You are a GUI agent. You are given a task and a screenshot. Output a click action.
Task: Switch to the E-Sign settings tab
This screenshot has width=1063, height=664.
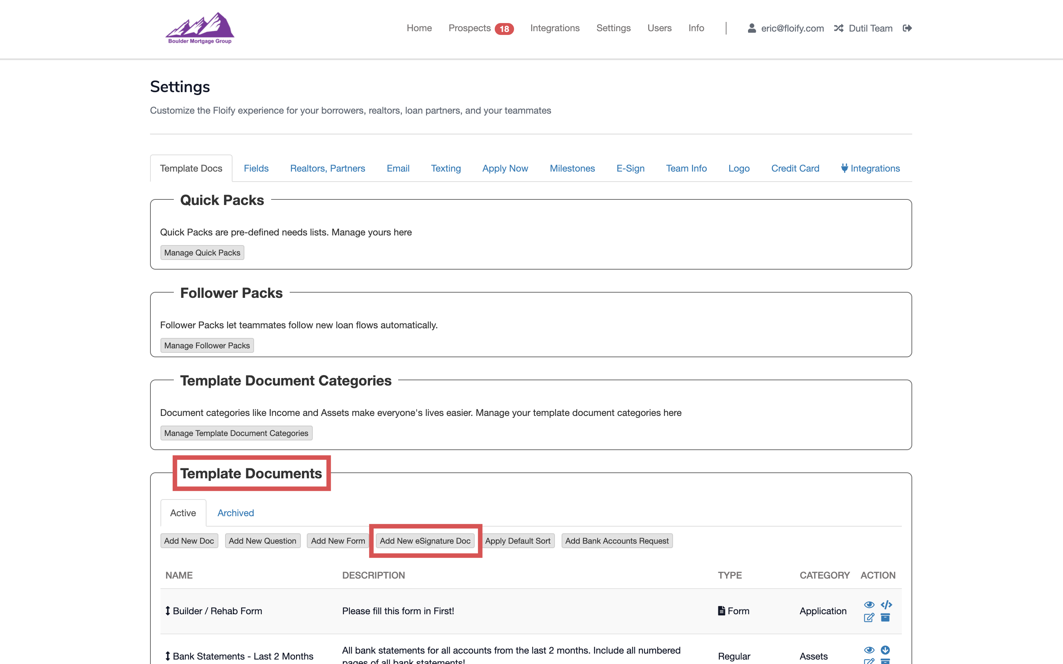pyautogui.click(x=630, y=168)
